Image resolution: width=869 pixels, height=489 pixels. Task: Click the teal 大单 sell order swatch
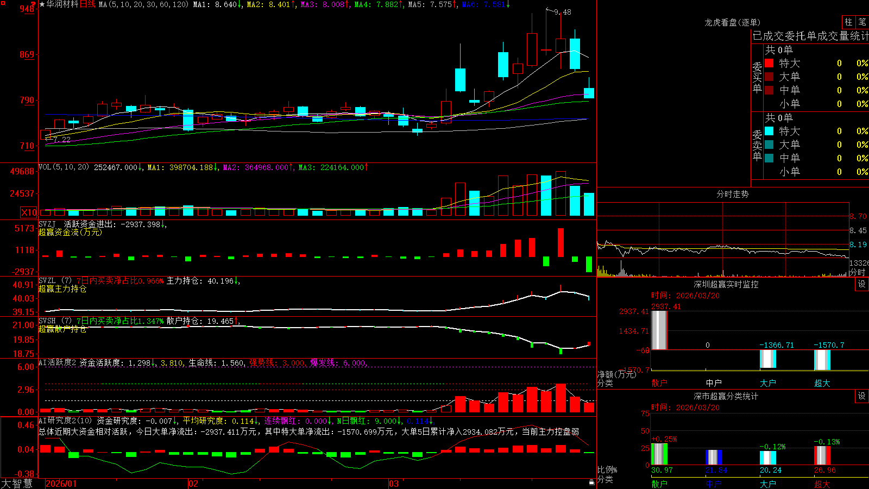point(769,145)
